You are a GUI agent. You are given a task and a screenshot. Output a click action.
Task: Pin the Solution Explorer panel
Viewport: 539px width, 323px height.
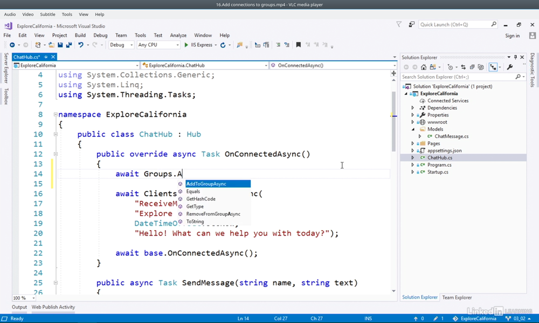tap(515, 57)
